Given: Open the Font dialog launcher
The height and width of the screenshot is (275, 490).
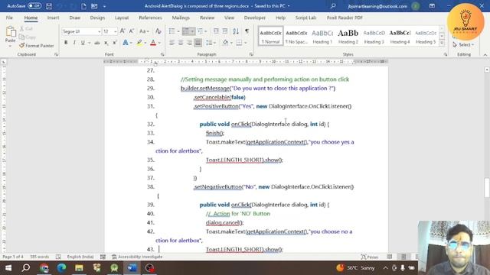Looking at the screenshot, I should [x=162, y=54].
